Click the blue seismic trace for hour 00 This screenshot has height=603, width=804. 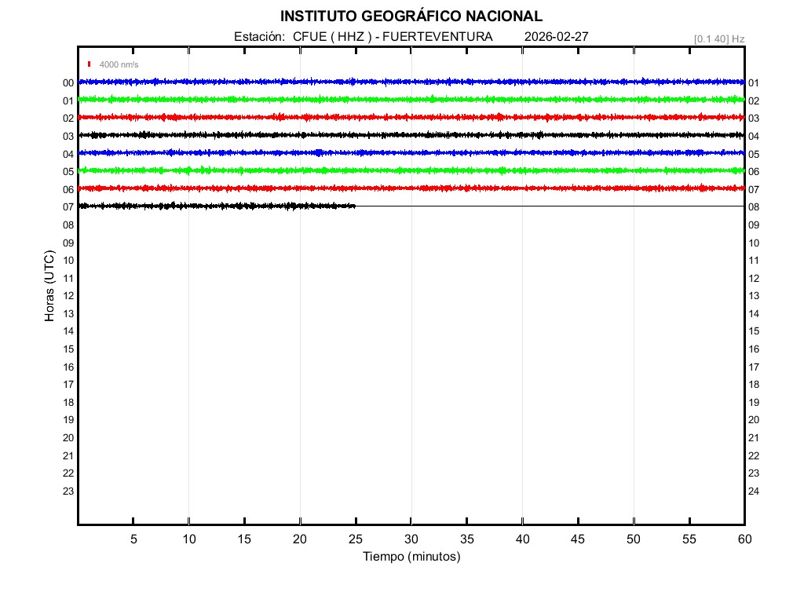411,82
